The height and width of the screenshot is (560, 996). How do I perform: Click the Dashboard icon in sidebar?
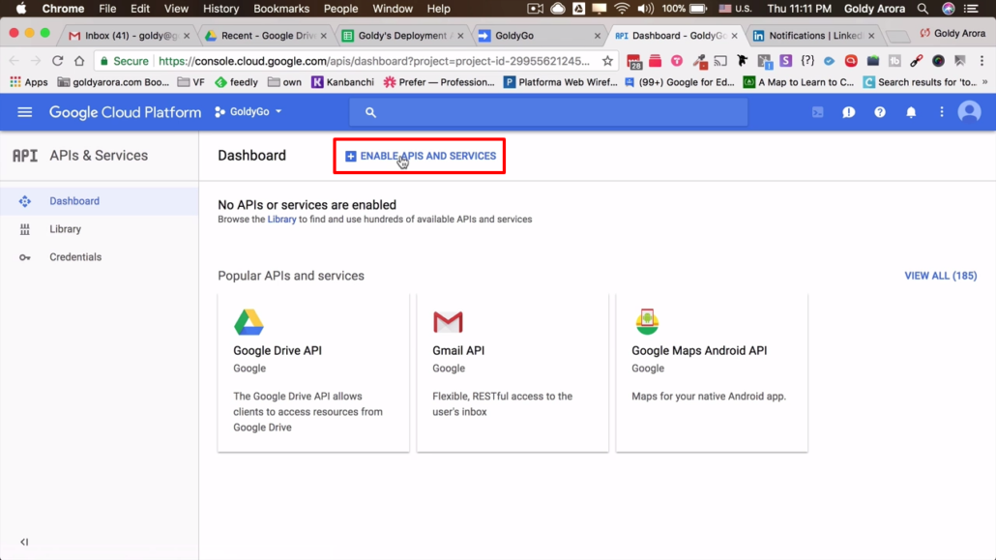pyautogui.click(x=25, y=201)
